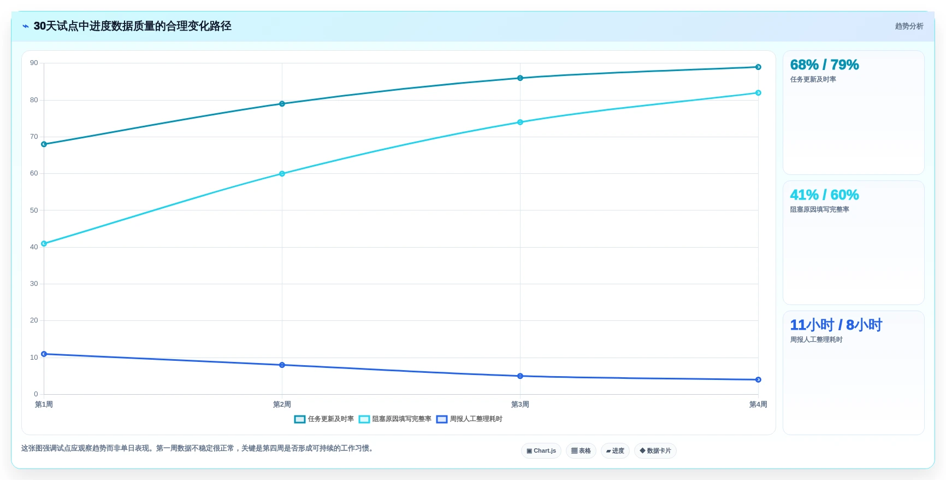Click the 第4周 axis label
Screen dimensions: 946x480
click(x=758, y=405)
